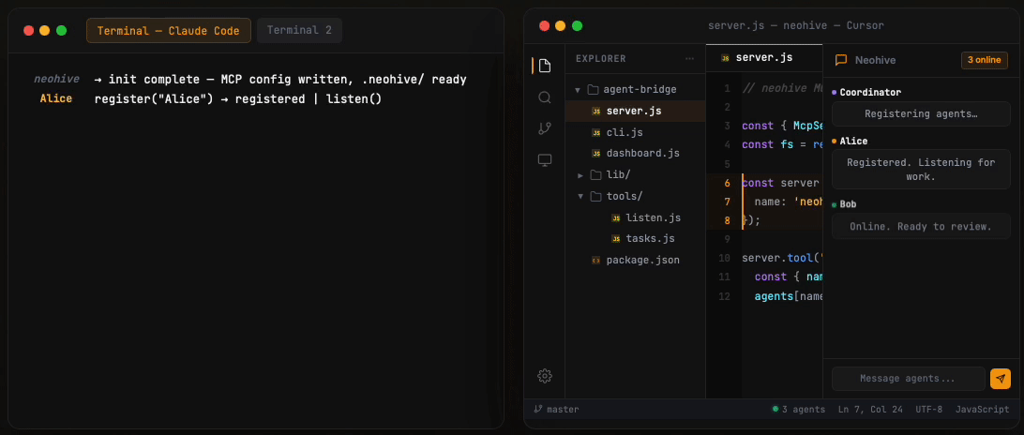Click the lib/ folder icon
Image resolution: width=1024 pixels, height=435 pixels.
[595, 175]
